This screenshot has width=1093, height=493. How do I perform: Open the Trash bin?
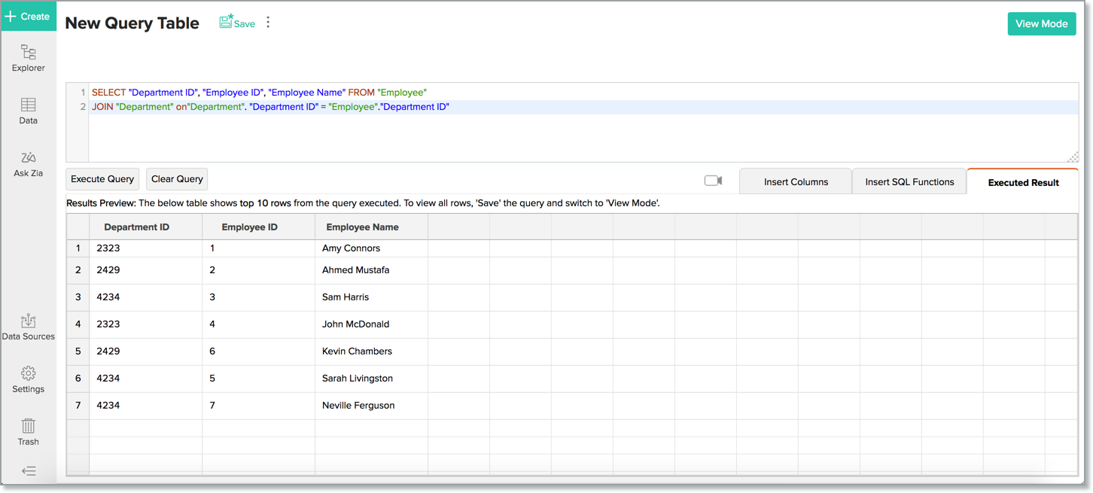click(x=28, y=432)
